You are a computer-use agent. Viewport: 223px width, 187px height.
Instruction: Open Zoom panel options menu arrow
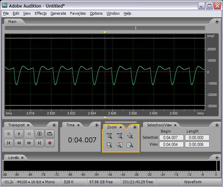135,127
